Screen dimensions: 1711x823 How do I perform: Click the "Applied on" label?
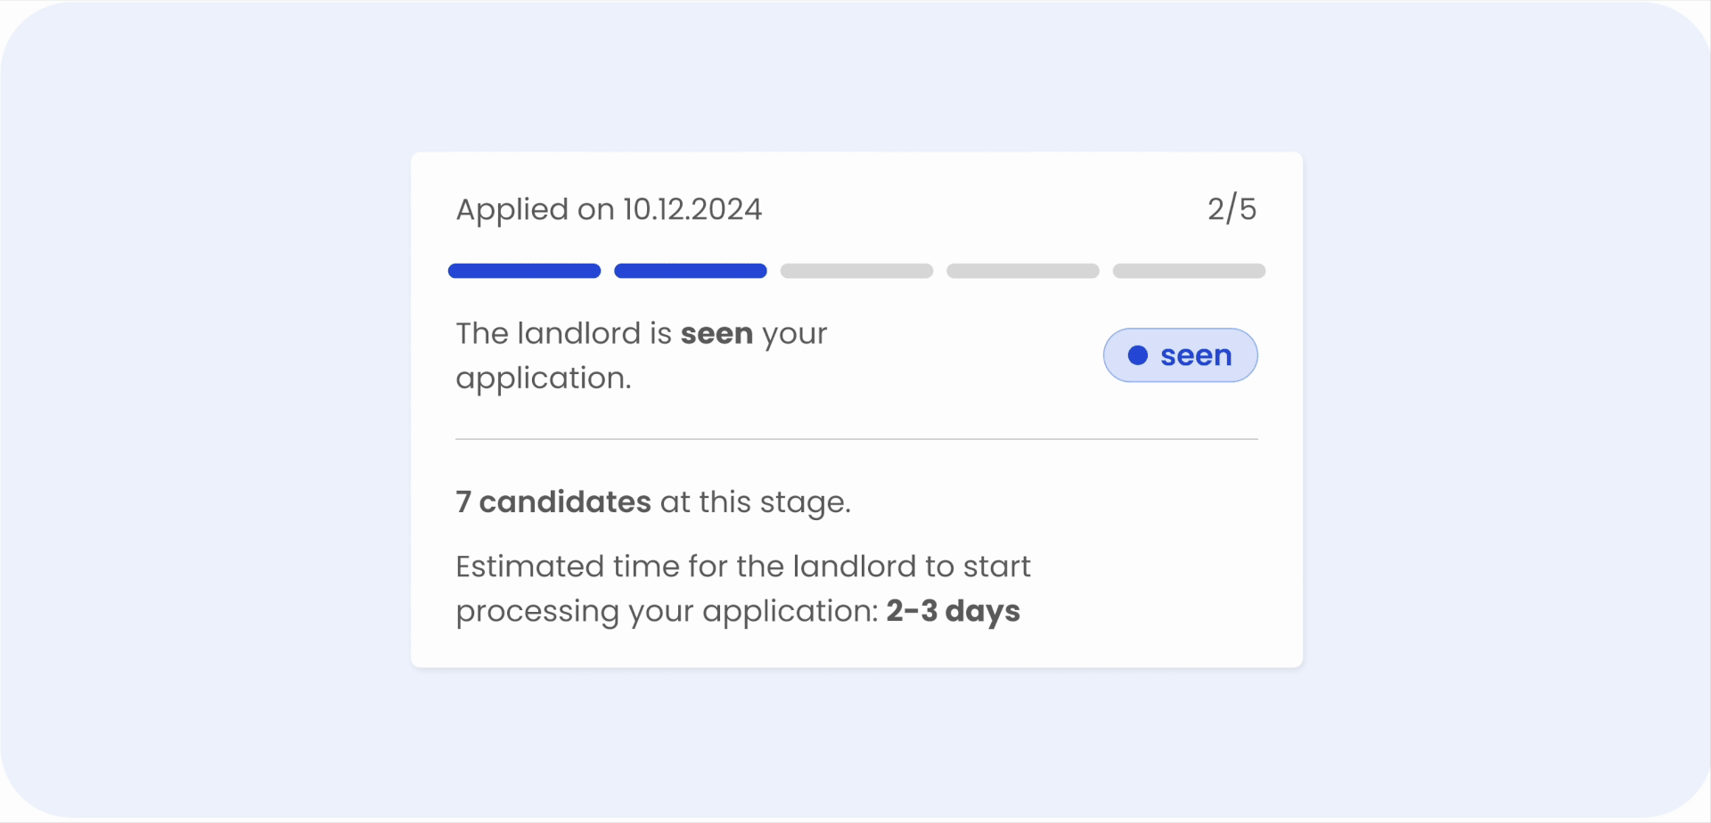(535, 210)
